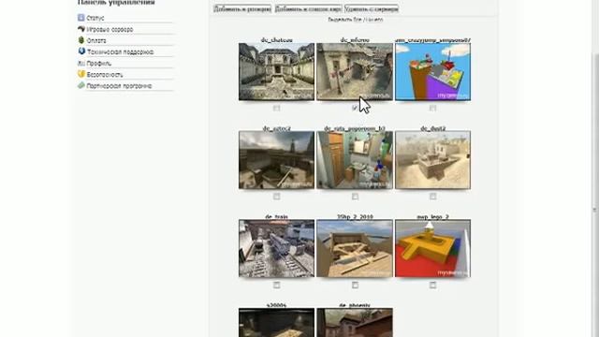Viewport: 599px width, 337px height.
Task: Click the yellow shield Безопасность icon
Action: (81, 74)
